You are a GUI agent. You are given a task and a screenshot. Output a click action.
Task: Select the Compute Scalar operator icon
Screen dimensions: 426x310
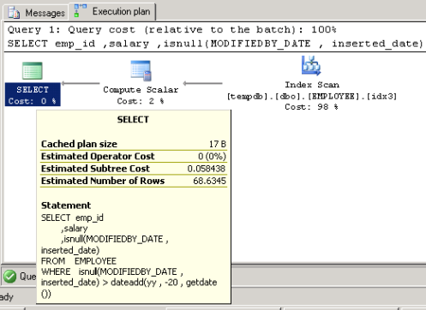(x=141, y=71)
